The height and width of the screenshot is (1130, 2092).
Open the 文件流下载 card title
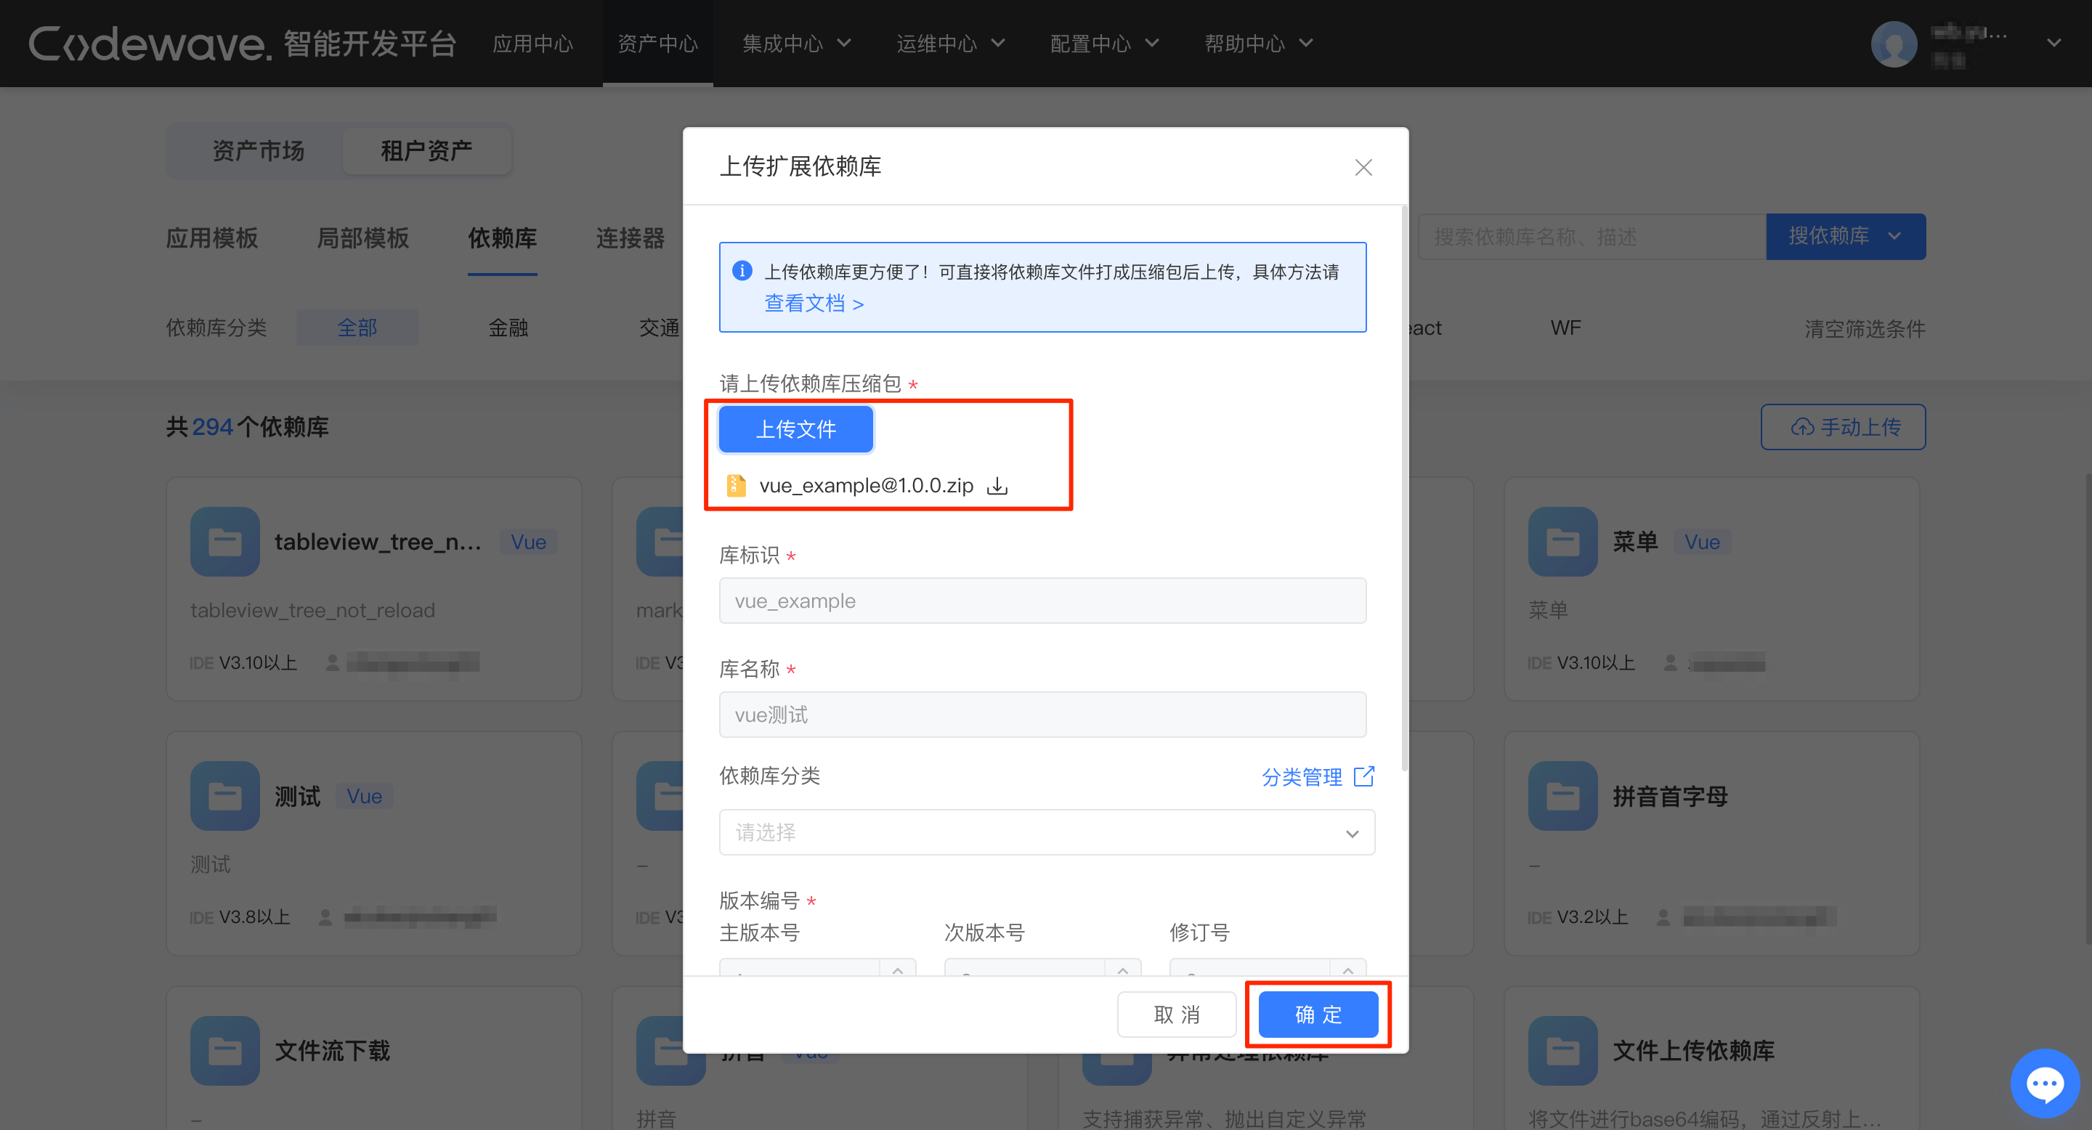[332, 1050]
